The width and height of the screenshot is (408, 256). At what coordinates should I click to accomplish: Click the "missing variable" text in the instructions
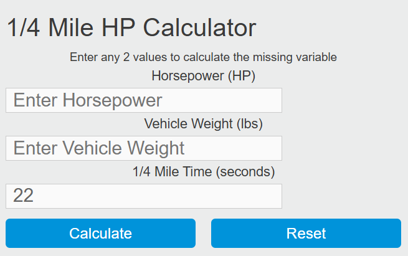[299, 57]
